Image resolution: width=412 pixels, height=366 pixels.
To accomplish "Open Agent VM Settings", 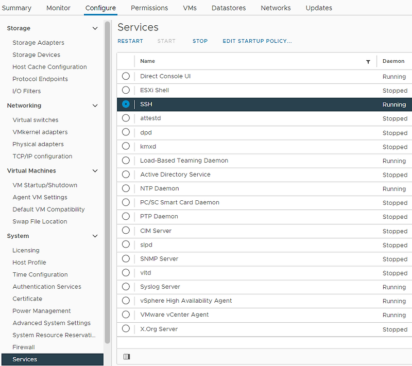I will 40,197.
